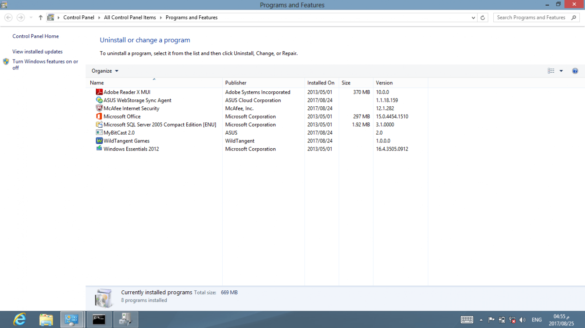Go back with the Back arrow
Image resolution: width=585 pixels, height=328 pixels.
[8, 17]
